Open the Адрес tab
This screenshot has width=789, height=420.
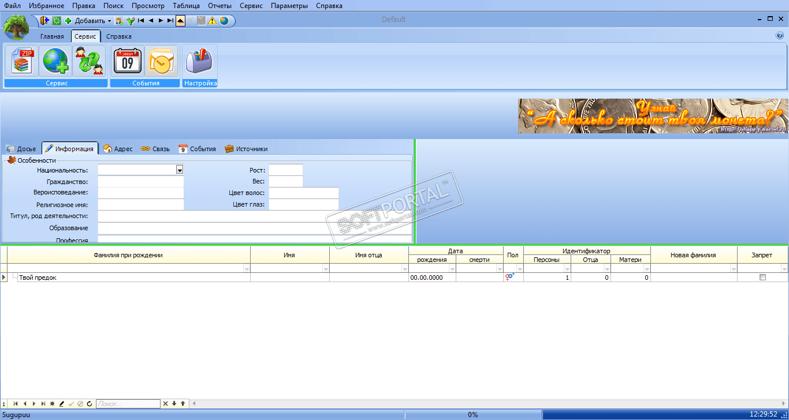click(x=118, y=149)
